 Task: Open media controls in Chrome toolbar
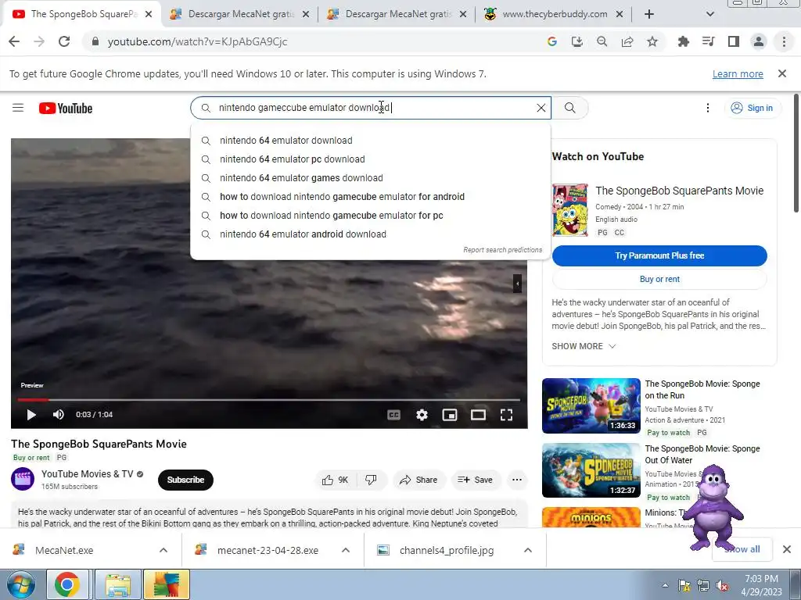[x=708, y=41]
